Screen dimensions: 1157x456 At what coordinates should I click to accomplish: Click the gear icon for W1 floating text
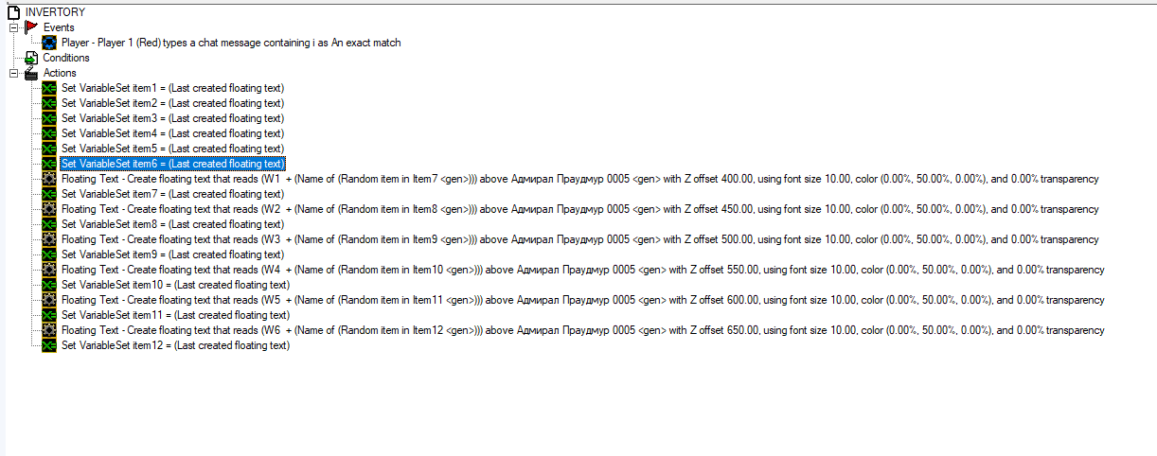(x=49, y=179)
